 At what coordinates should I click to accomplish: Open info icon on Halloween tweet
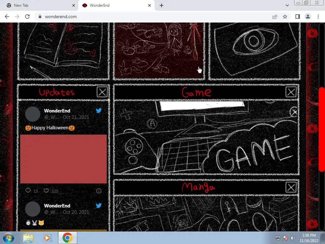99,191
